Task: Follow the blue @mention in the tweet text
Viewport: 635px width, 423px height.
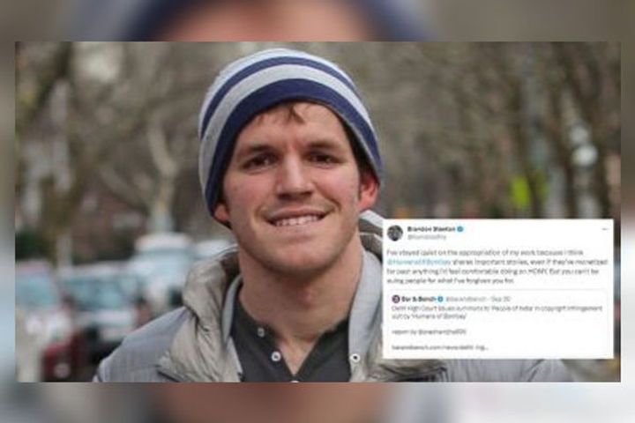Action: [420, 262]
